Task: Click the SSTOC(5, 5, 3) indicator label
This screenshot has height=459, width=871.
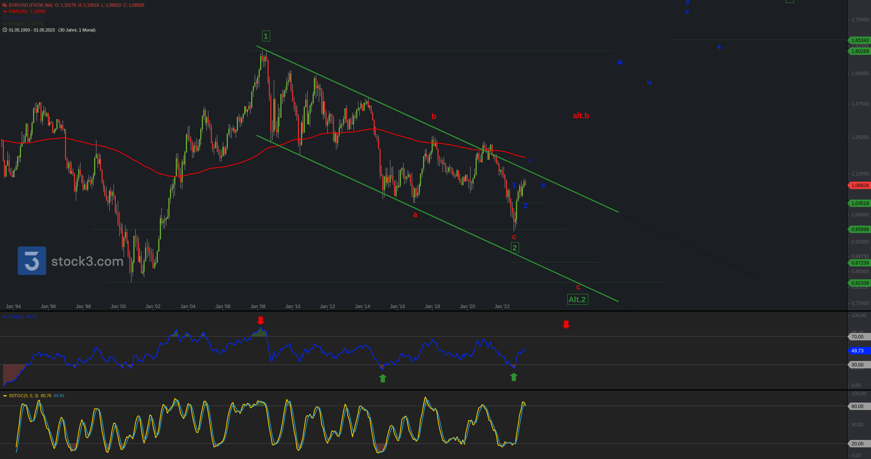Action: click(24, 396)
